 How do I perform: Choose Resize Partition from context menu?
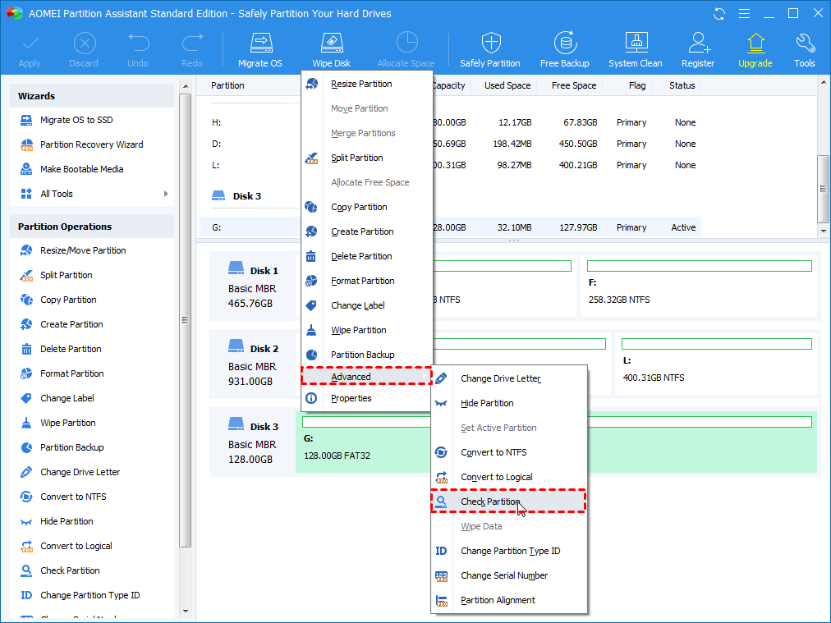[366, 84]
